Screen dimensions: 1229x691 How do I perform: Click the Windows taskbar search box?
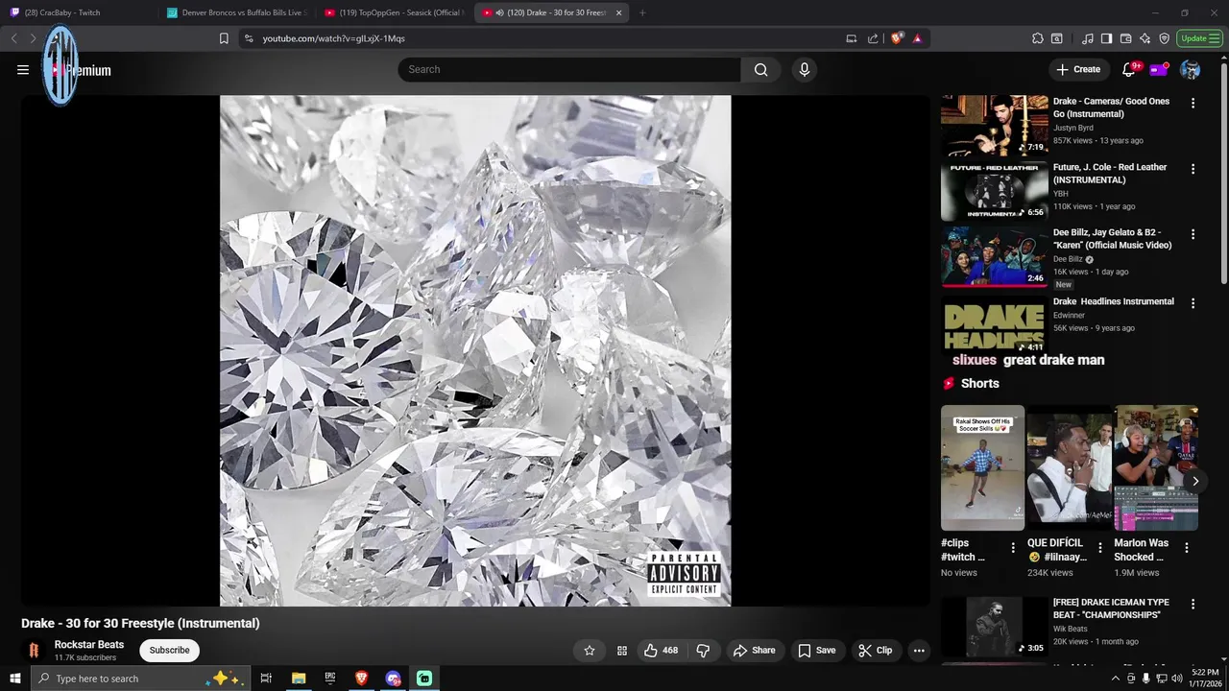[140, 679]
